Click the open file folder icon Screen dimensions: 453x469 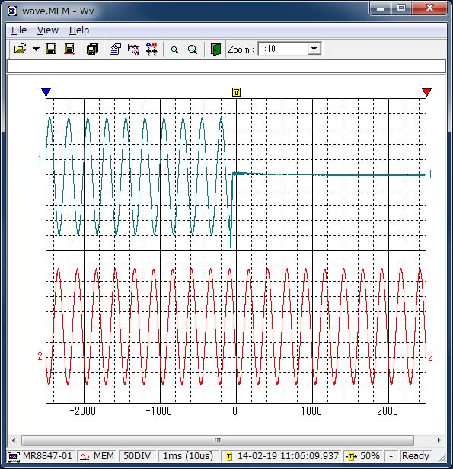tap(21, 49)
